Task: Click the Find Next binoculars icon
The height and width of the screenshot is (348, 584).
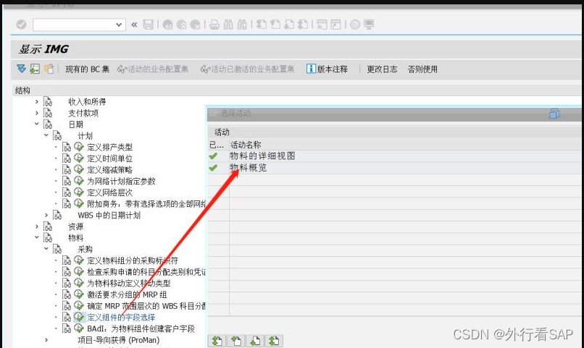Action: [242, 25]
